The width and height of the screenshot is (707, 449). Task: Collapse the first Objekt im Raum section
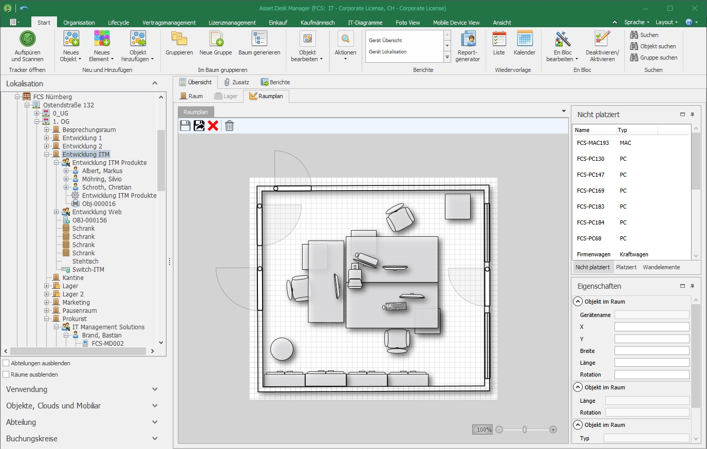[578, 302]
